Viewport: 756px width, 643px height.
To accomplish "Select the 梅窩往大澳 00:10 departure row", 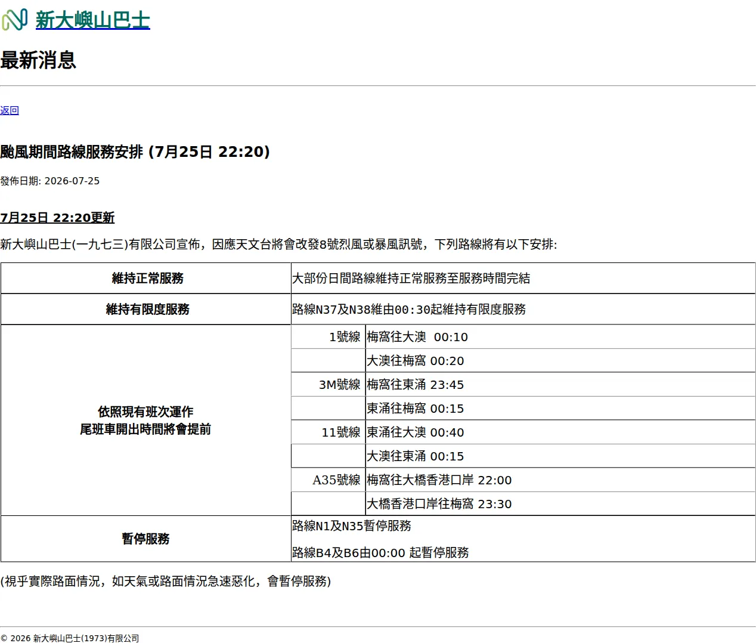I will coord(560,337).
